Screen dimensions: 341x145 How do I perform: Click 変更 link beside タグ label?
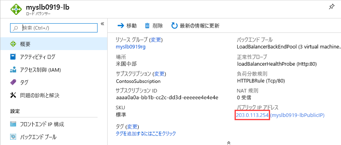point(132,127)
